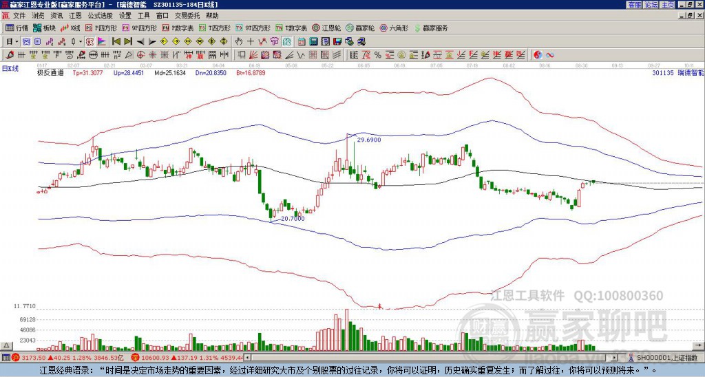The image size is (705, 377).
Task: Open the P四方形 tool
Action: click(101, 28)
